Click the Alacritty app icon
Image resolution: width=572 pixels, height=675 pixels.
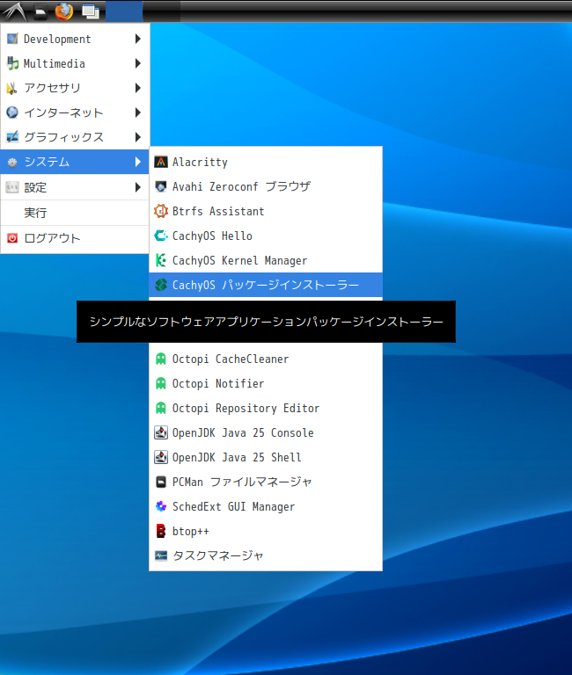[x=161, y=162]
